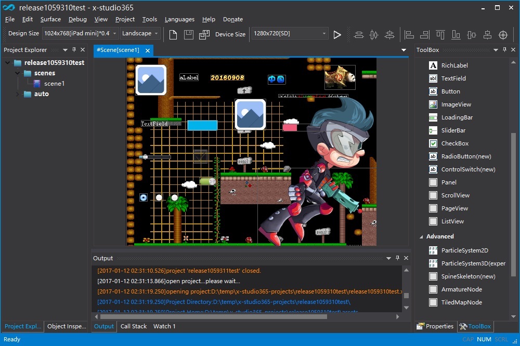Close the Scene[scene1] tab
Viewport: 520px width, 346px height.
(148, 50)
